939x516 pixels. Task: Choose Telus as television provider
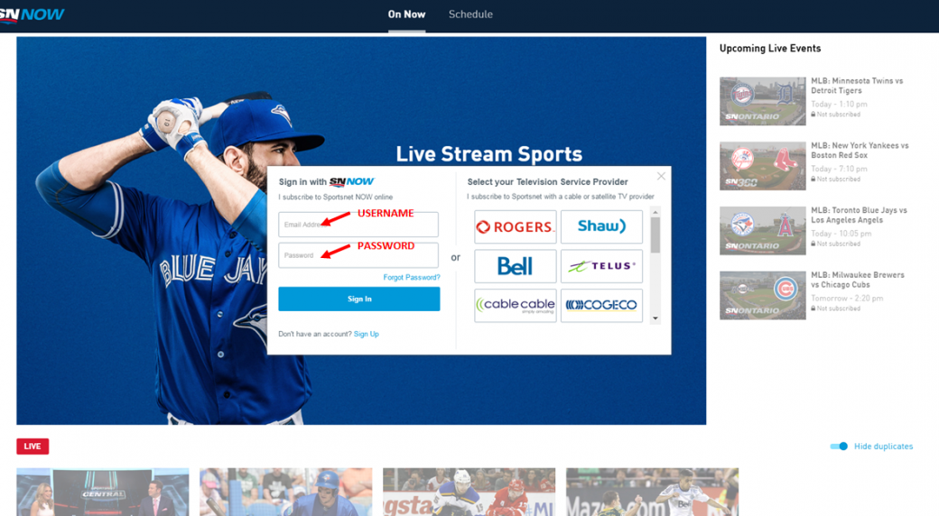click(601, 266)
